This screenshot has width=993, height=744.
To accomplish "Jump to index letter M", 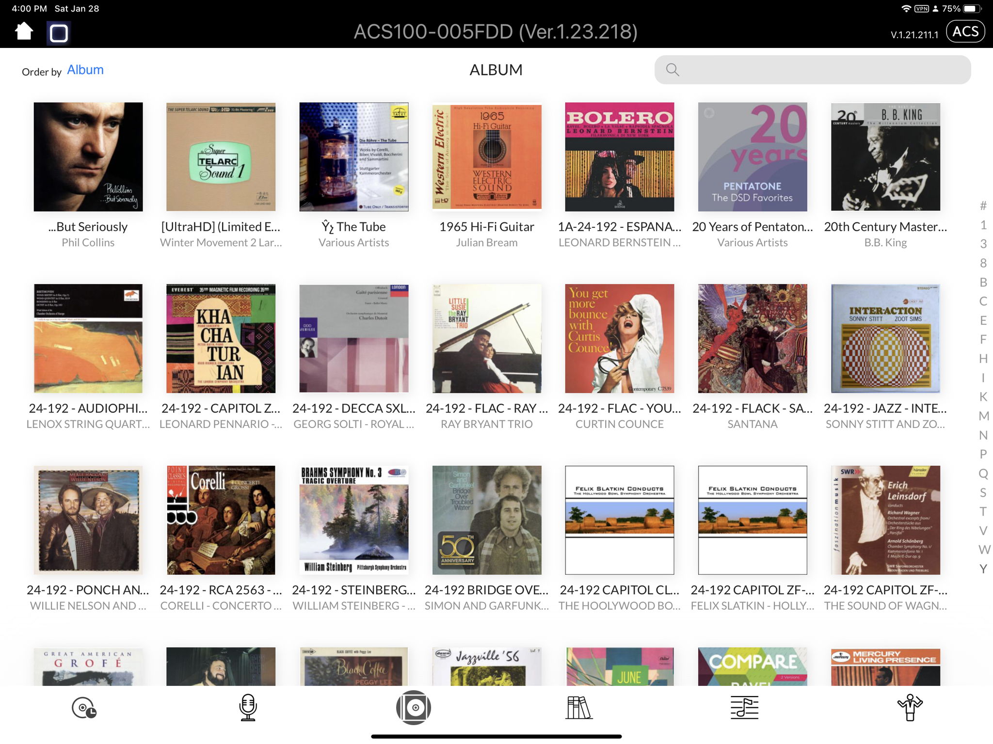I will click(x=984, y=416).
